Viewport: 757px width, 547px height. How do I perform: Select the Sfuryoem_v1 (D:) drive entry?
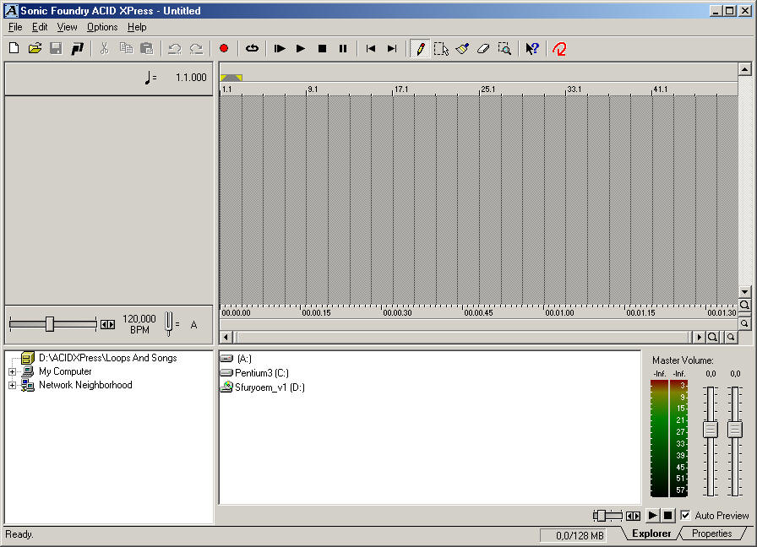[x=270, y=387]
